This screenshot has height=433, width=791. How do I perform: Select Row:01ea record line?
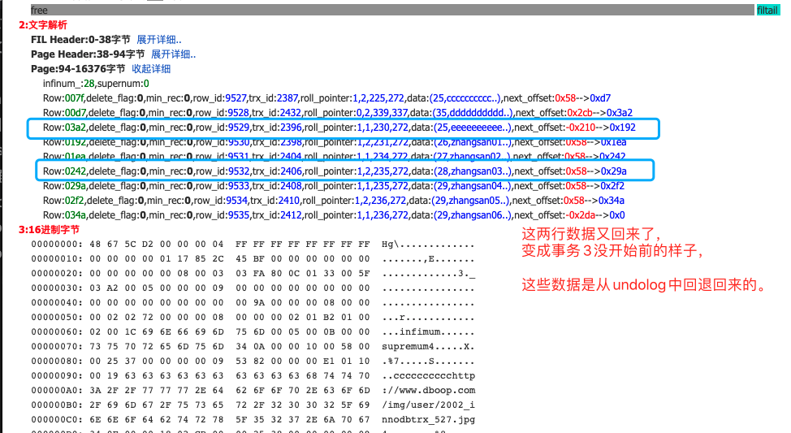coord(334,157)
